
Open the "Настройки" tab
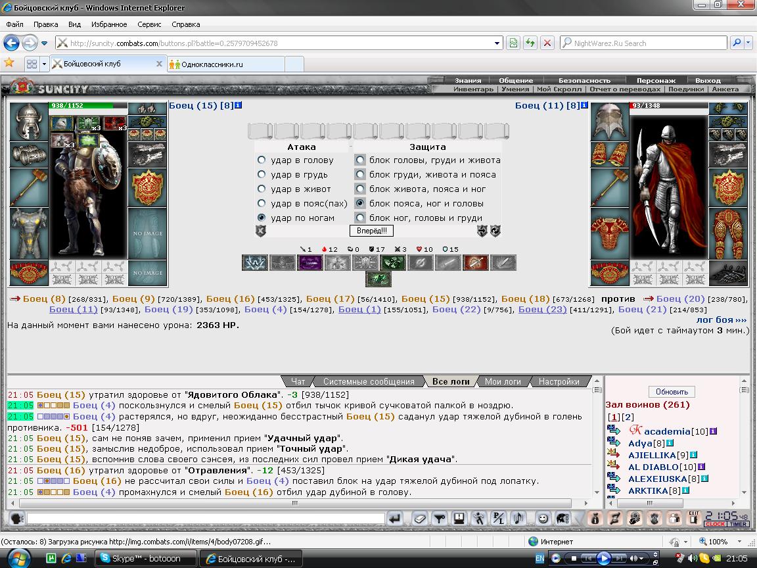[x=559, y=381]
